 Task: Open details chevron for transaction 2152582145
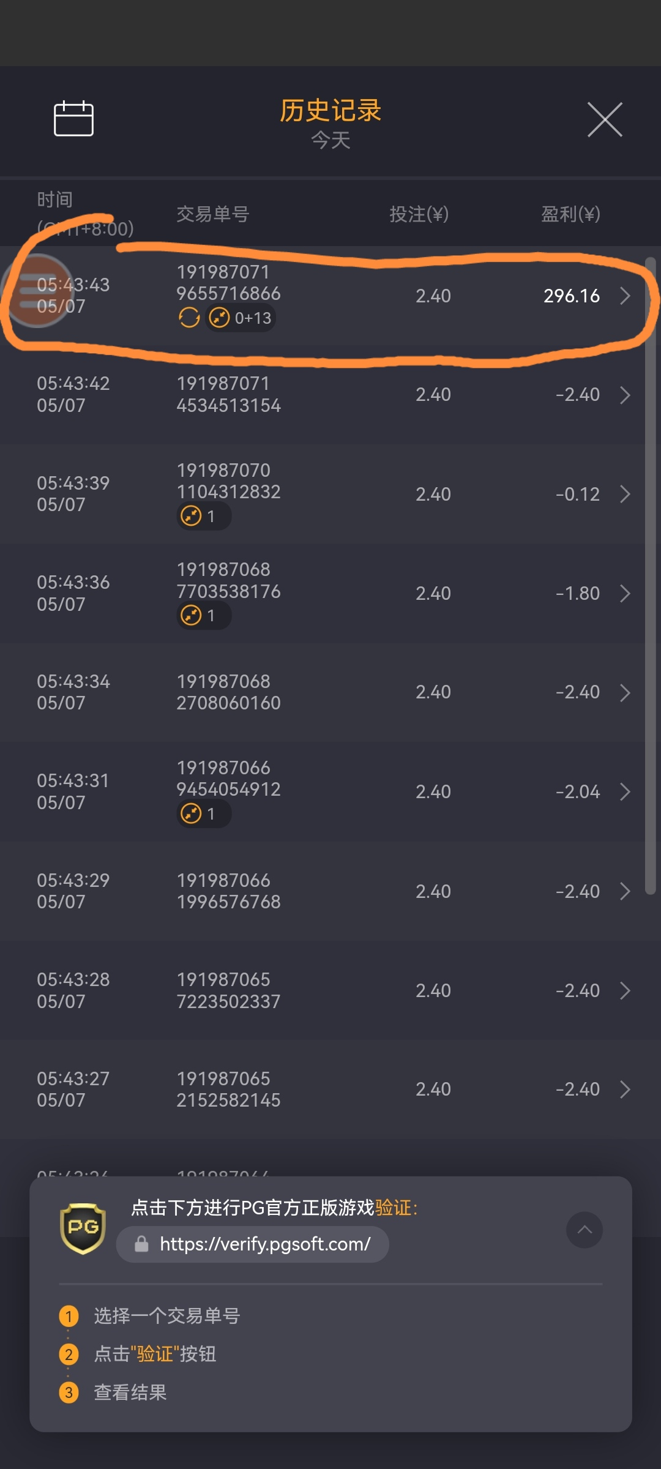[625, 1090]
